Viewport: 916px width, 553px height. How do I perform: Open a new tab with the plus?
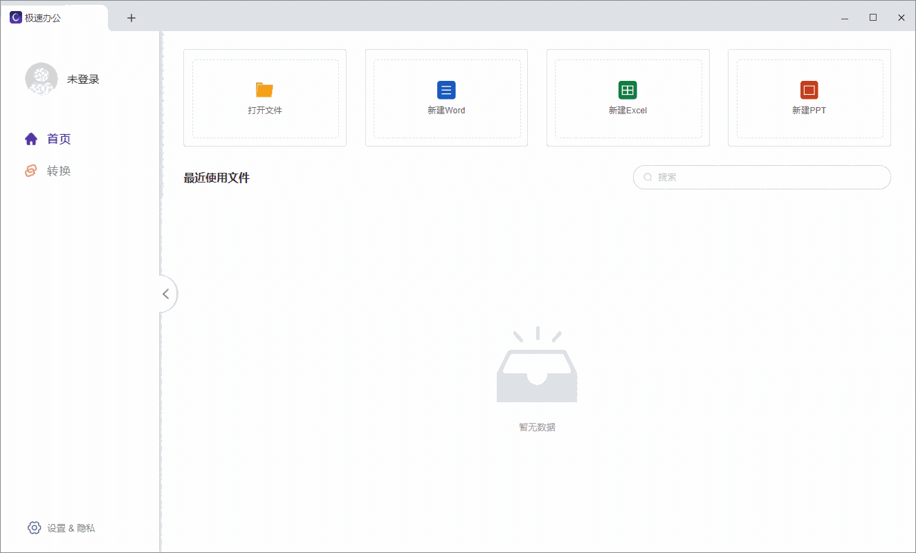(x=131, y=17)
